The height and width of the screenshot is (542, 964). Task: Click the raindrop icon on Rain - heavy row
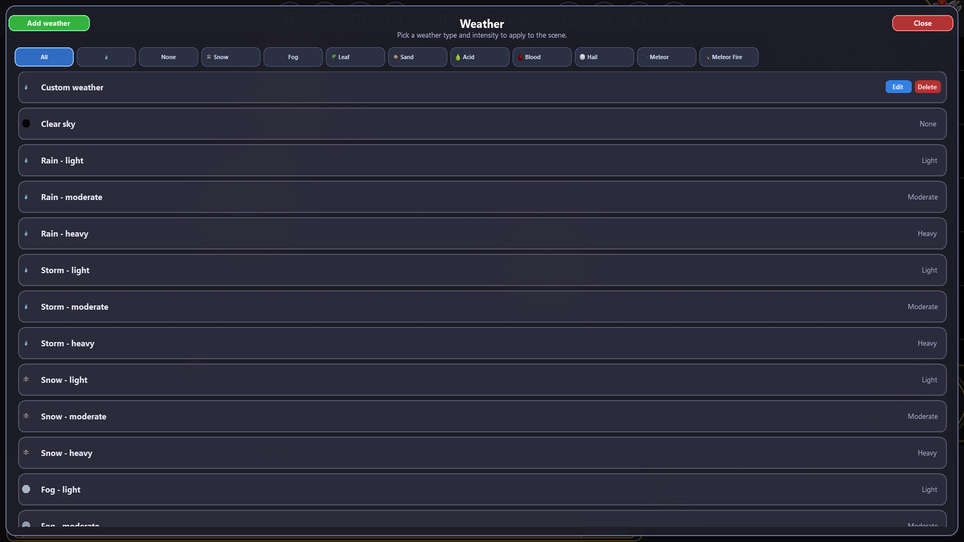pyautogui.click(x=27, y=233)
